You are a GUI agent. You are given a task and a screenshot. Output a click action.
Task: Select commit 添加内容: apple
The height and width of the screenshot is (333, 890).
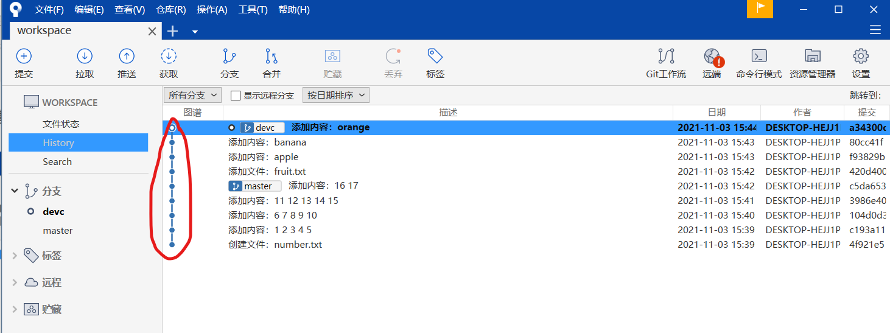(526, 157)
